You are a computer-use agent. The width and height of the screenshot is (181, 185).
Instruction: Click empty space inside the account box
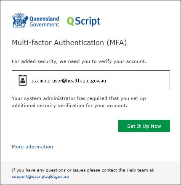[x=138, y=80]
